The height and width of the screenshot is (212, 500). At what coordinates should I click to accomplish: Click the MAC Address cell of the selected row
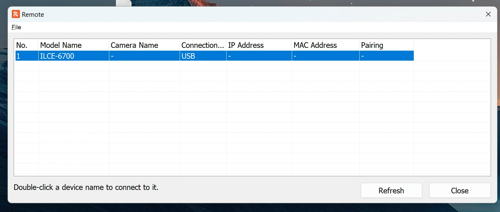point(325,56)
